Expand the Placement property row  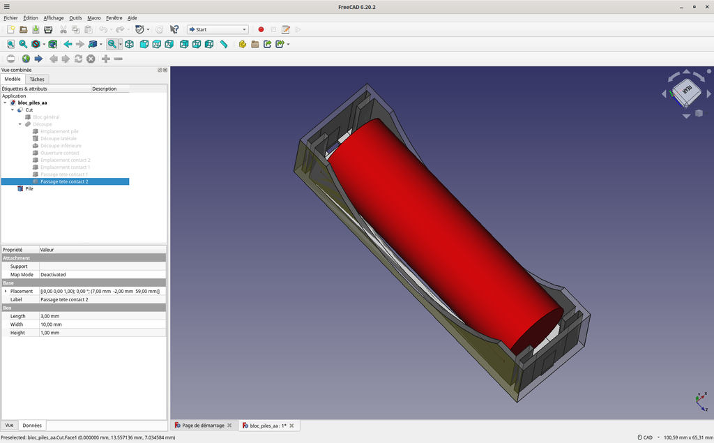[x=6, y=291]
